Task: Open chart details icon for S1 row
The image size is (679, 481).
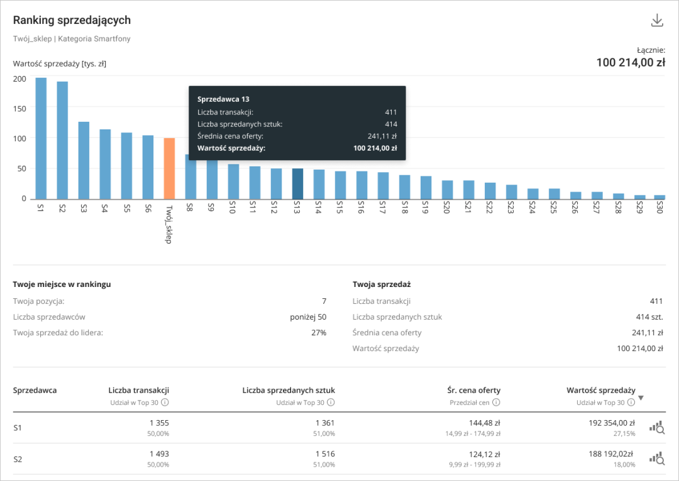Action: click(657, 428)
